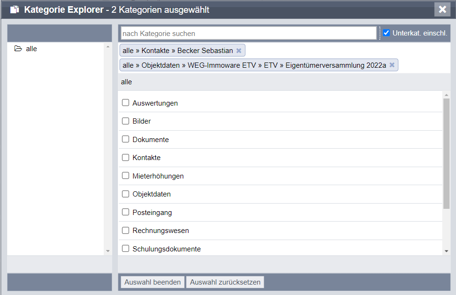The width and height of the screenshot is (456, 295).
Task: Click the Kategorie Explorer title bar icon
Action: (x=14, y=9)
